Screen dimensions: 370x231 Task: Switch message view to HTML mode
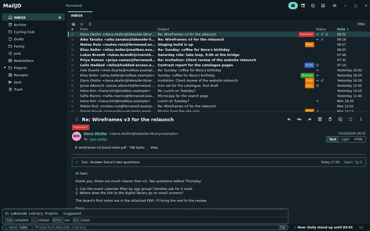pos(358,139)
